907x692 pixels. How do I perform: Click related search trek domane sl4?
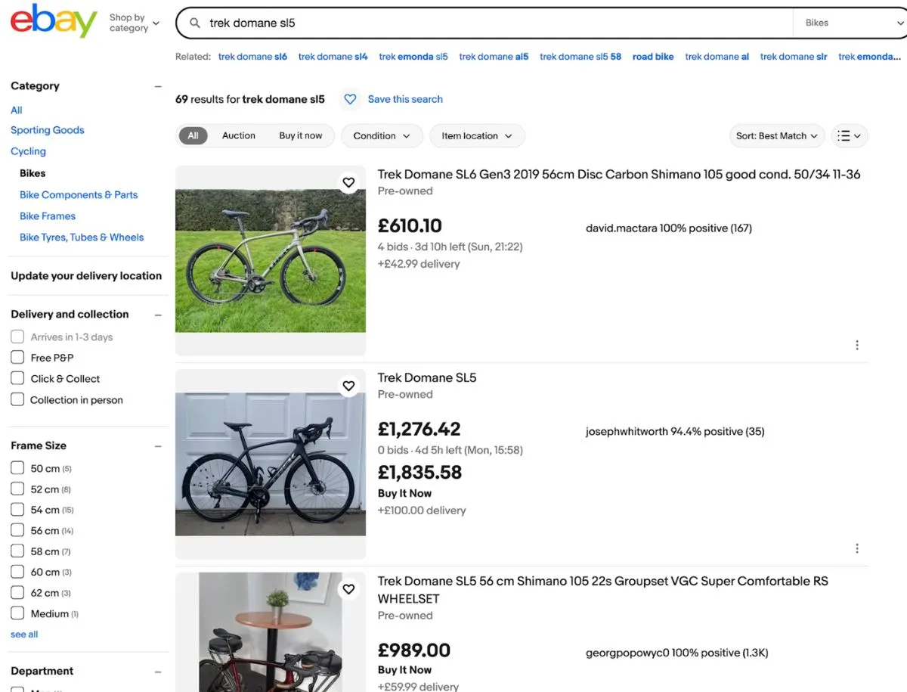(x=333, y=57)
